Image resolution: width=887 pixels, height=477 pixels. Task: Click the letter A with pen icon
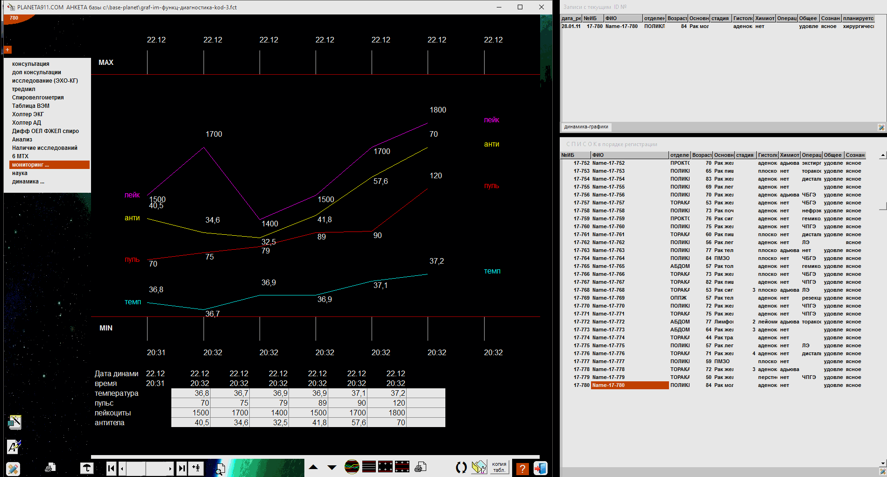14,447
